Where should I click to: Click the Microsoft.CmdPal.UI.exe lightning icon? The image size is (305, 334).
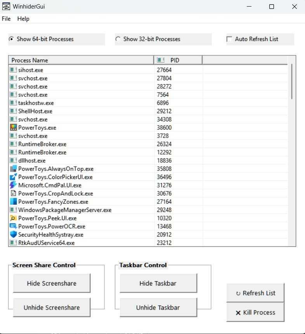point(13,185)
